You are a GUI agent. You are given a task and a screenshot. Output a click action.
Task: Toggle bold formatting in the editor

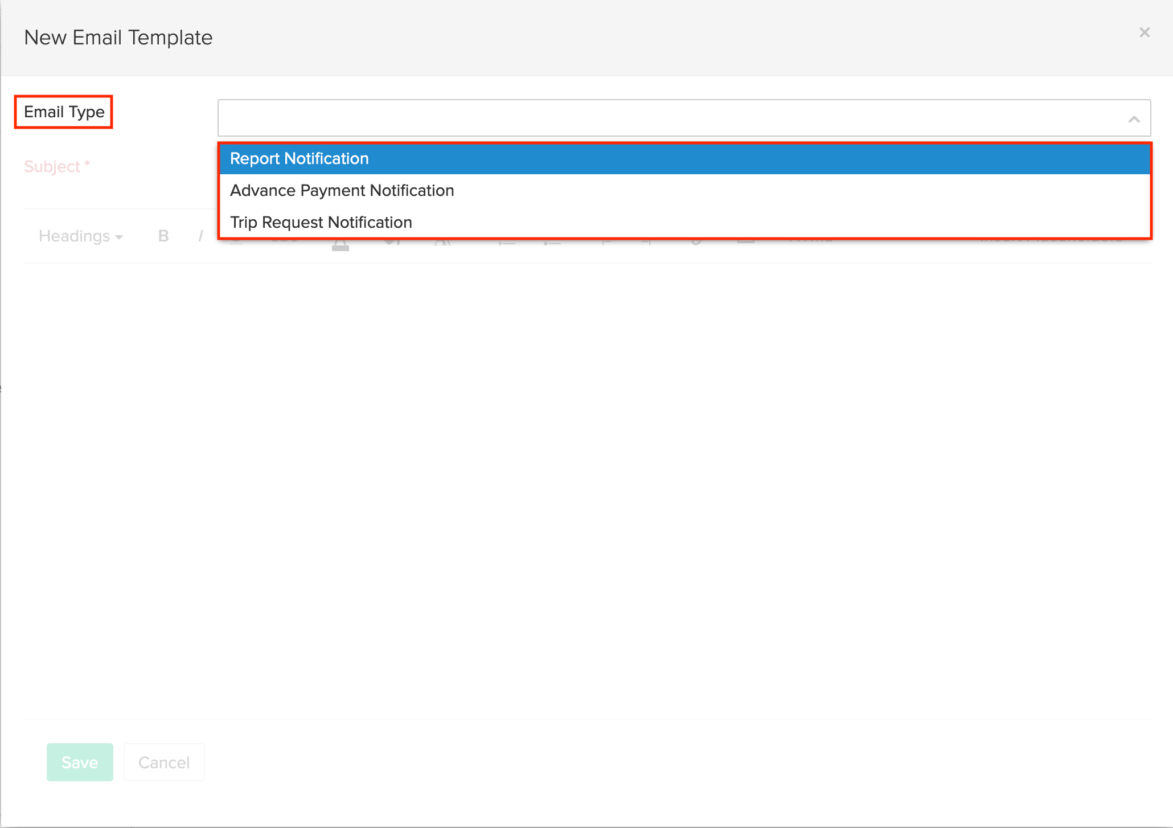pyautogui.click(x=163, y=236)
